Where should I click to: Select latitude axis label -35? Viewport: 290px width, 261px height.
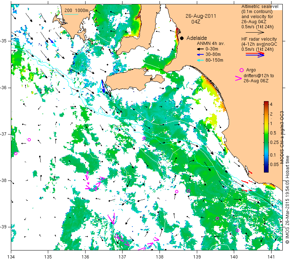(x=4, y=41)
